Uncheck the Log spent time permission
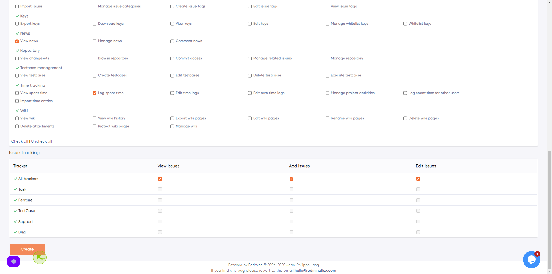The image size is (552, 274). pos(95,93)
